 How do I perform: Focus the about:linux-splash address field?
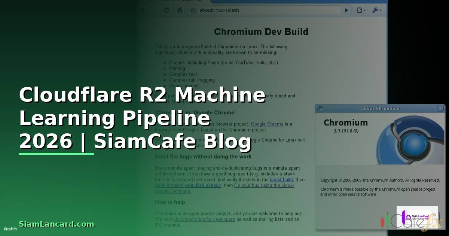269,10
